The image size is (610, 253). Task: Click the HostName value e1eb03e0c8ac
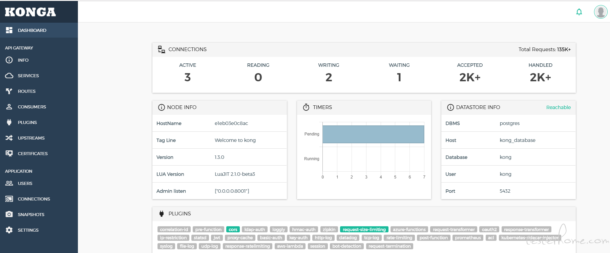pyautogui.click(x=231, y=123)
